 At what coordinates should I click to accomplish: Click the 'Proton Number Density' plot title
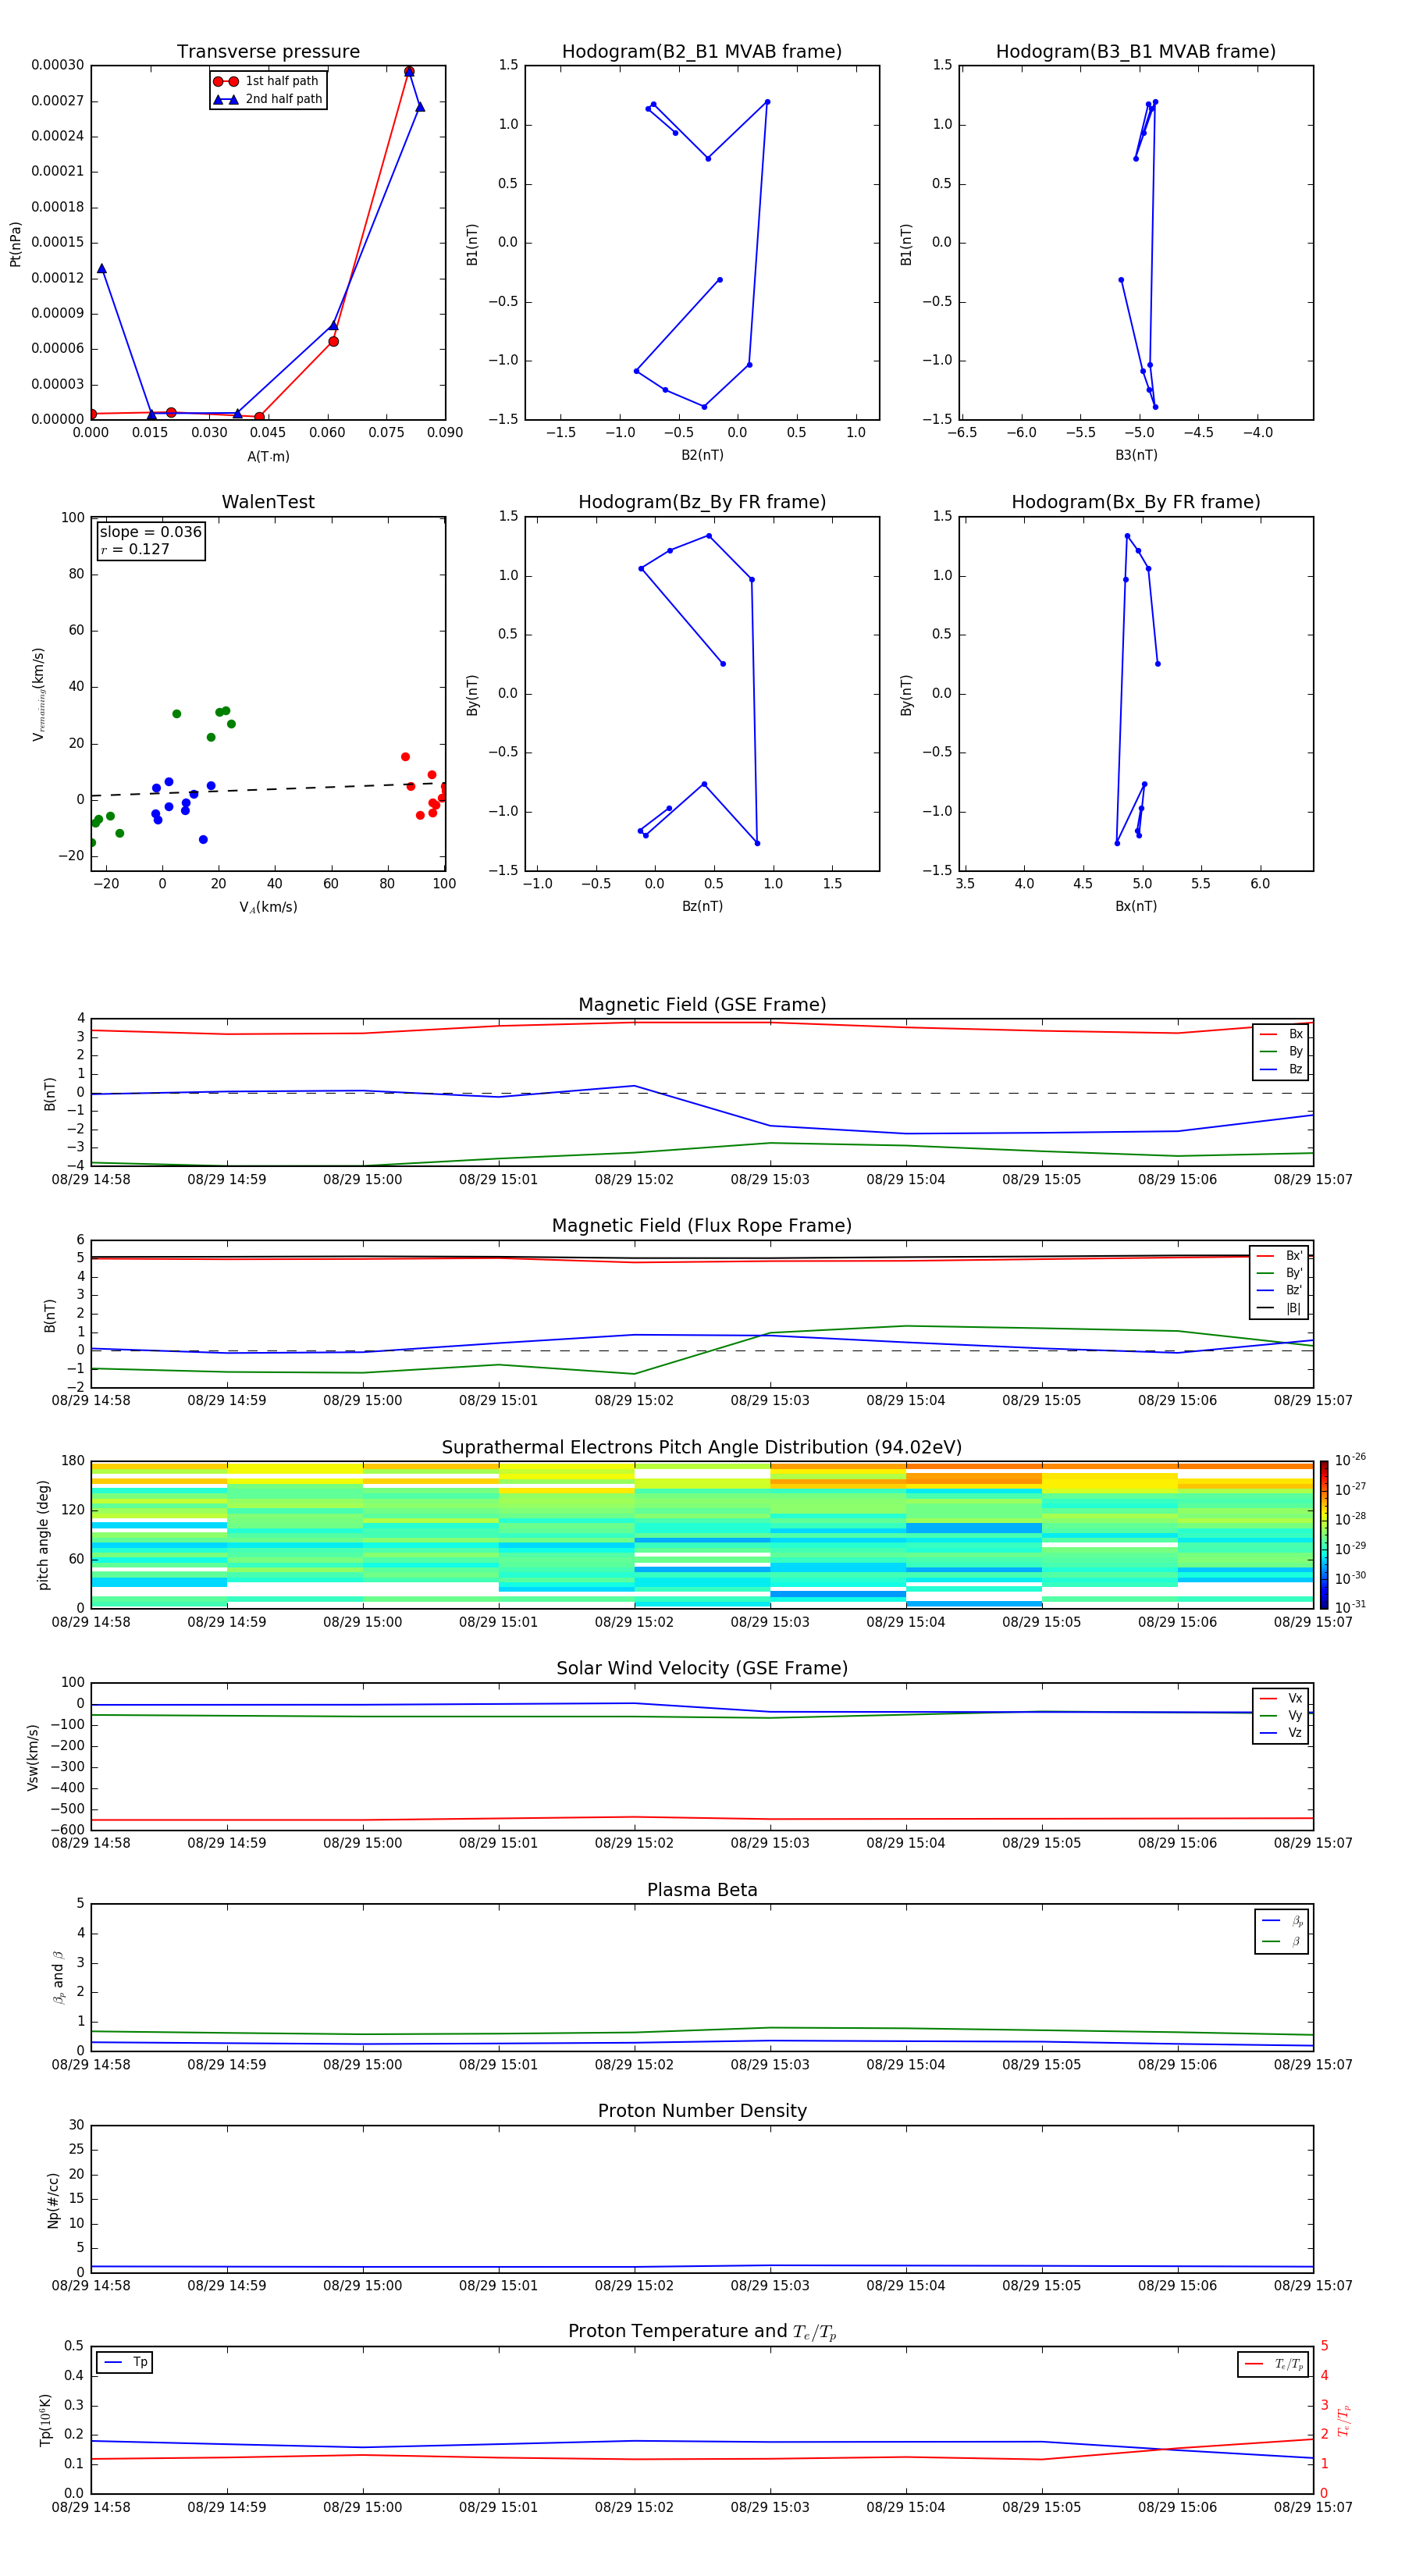click(x=702, y=2110)
